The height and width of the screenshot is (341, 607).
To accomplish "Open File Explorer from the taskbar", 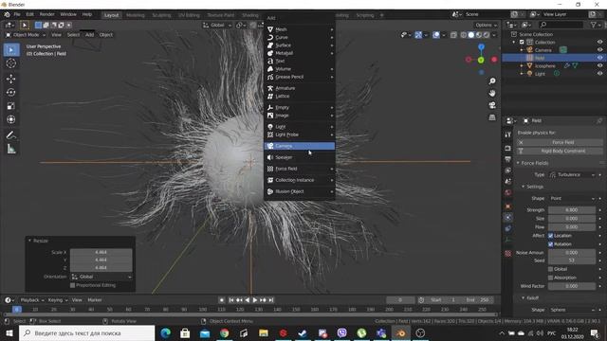I will [x=264, y=332].
